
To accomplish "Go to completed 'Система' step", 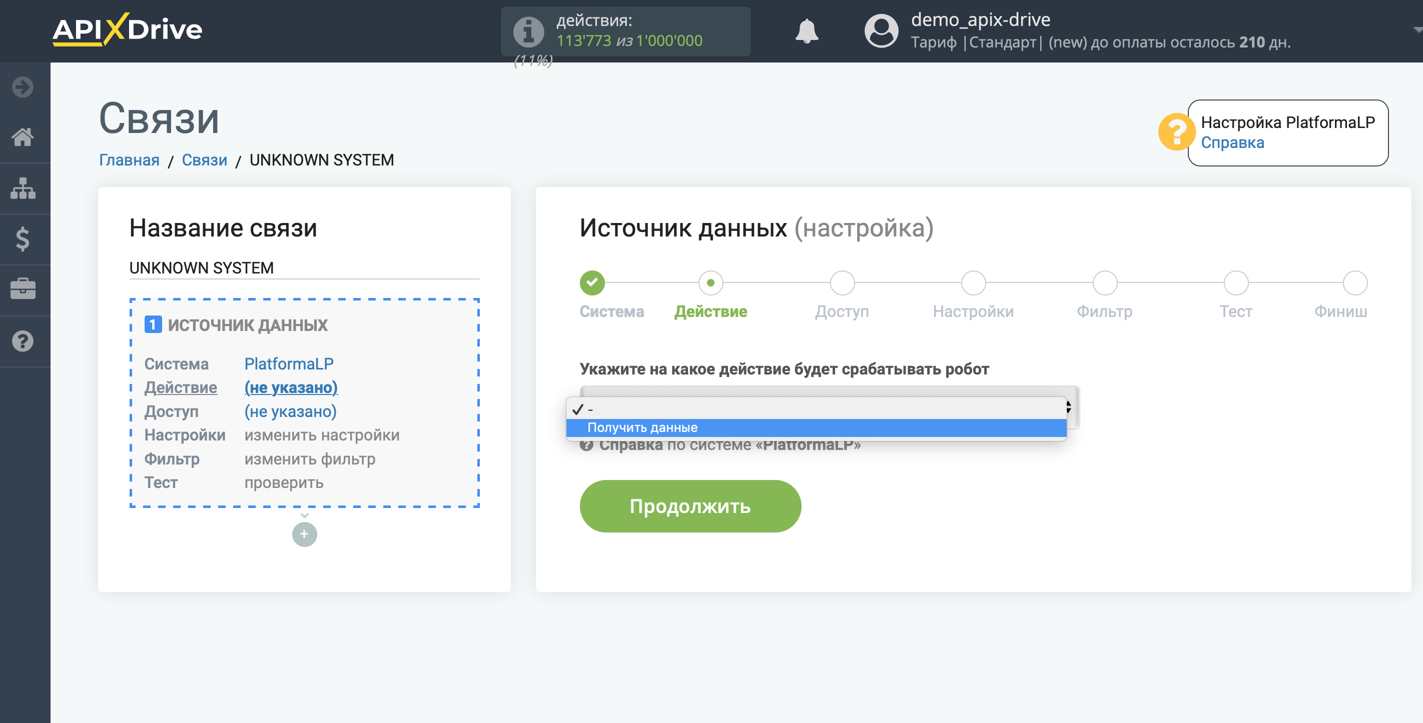I will (x=591, y=282).
